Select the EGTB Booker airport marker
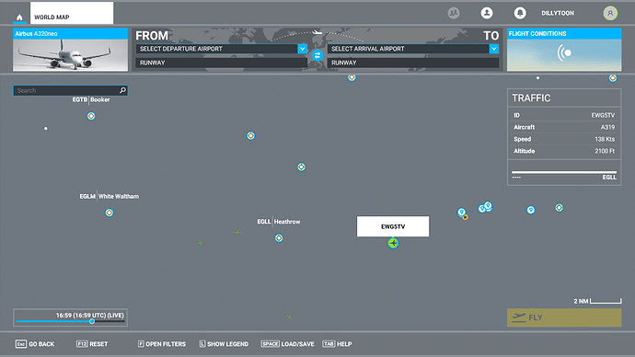The height and width of the screenshot is (357, 635). tap(91, 116)
